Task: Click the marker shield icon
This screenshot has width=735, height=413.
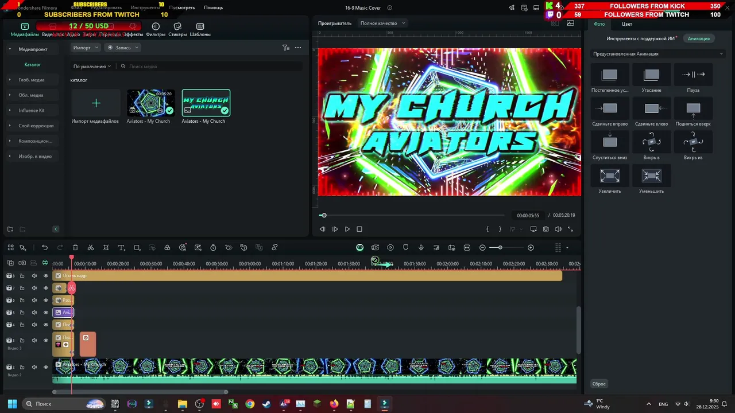Action: point(405,247)
